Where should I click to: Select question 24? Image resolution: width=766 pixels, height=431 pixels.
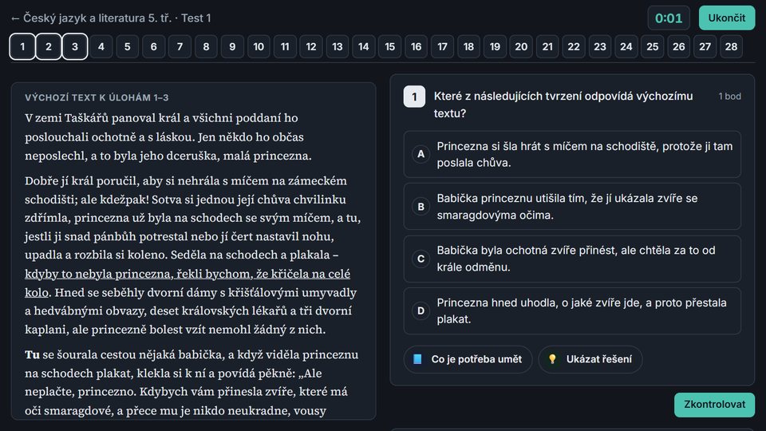point(626,47)
